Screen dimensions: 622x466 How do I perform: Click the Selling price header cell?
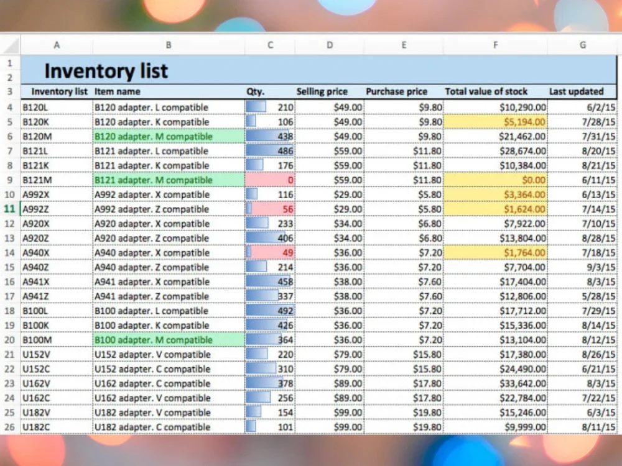(x=330, y=91)
